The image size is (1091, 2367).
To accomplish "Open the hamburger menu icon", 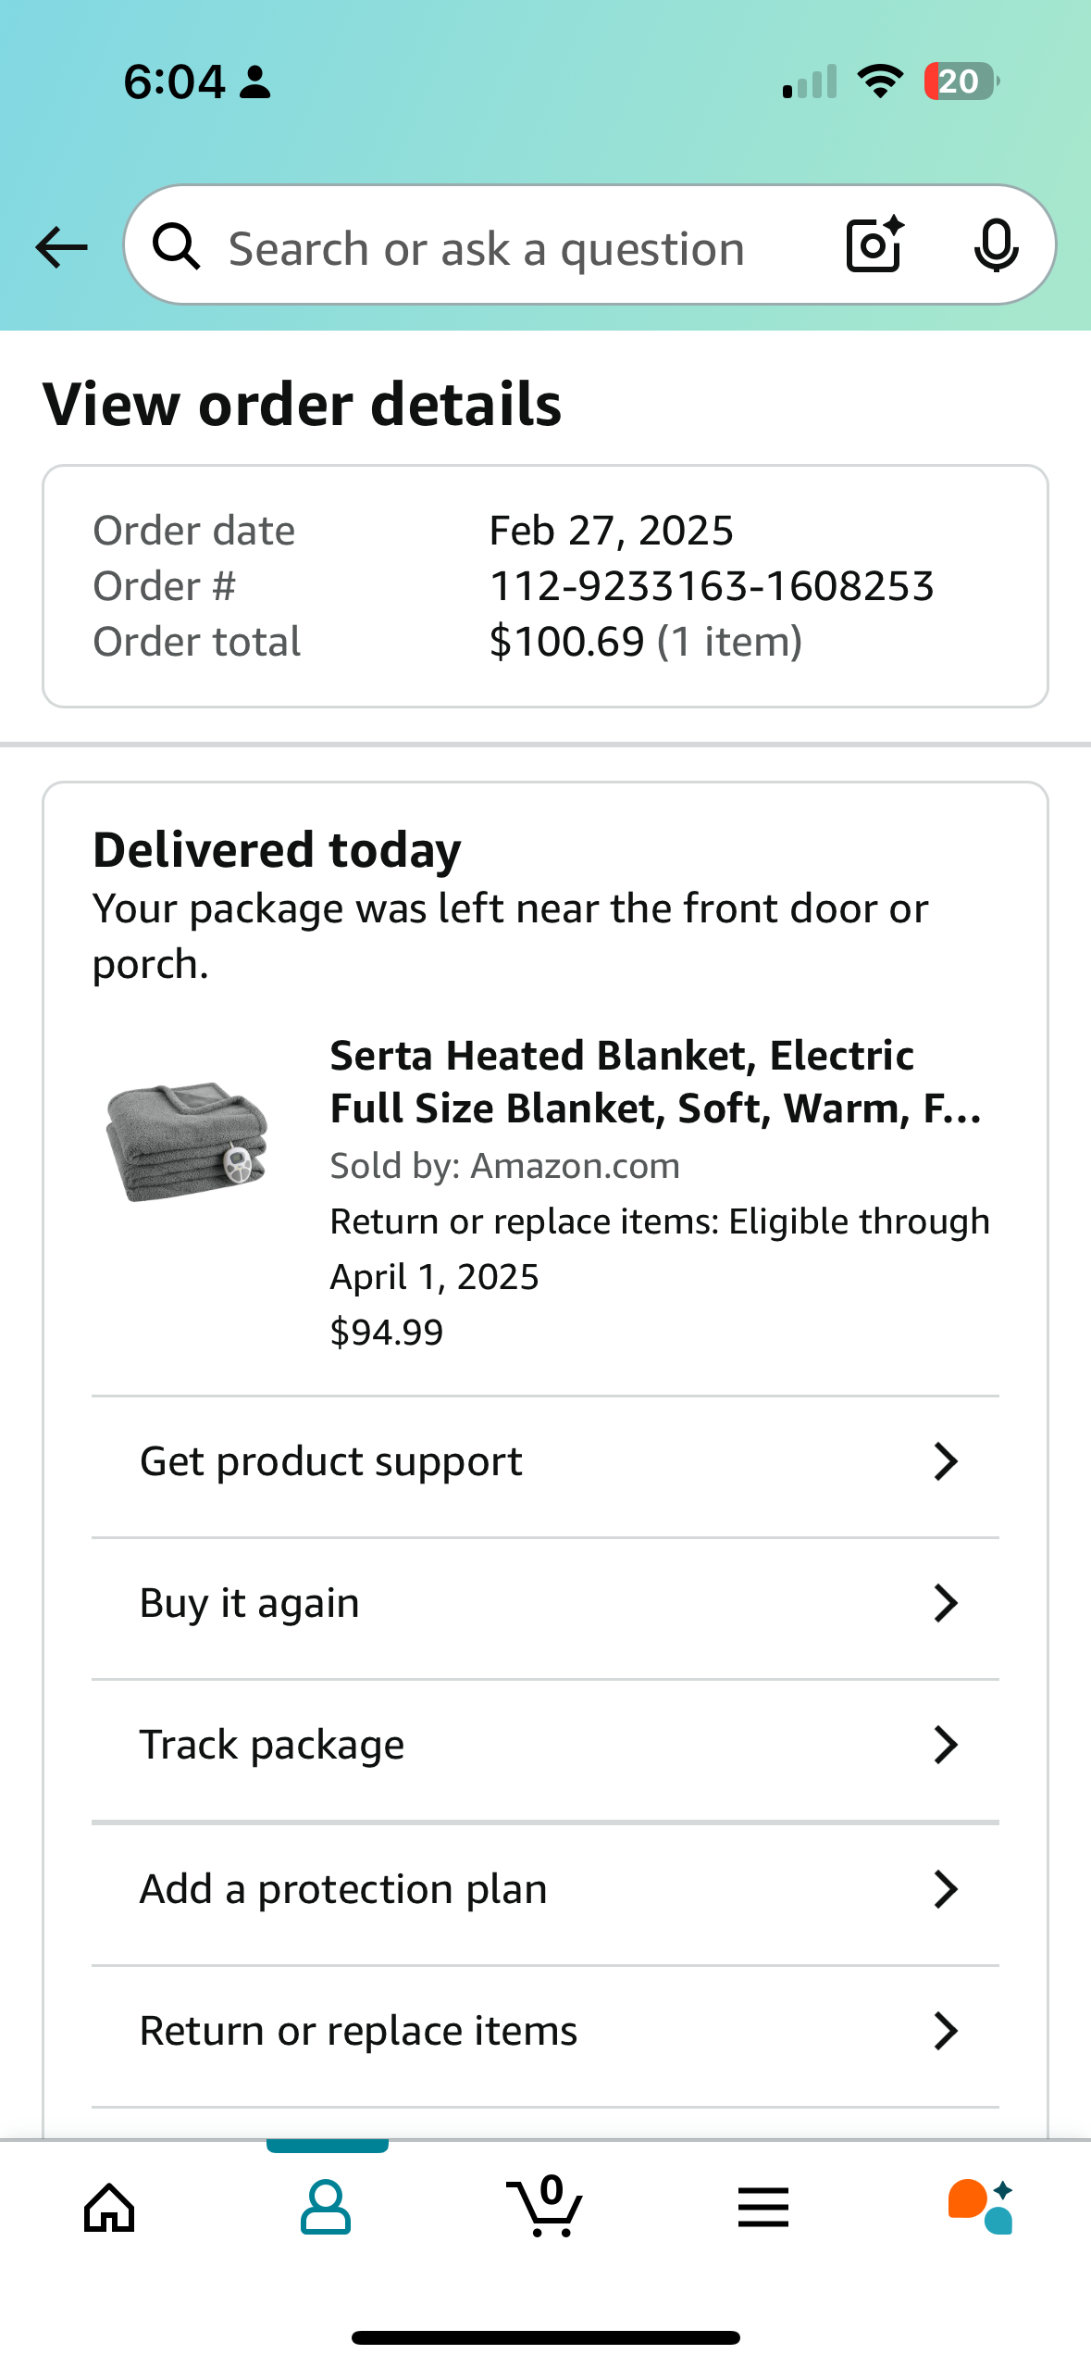I will pos(763,2208).
